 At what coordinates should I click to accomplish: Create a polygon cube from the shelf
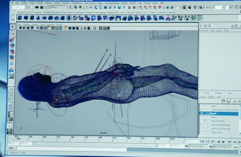(x=26, y=18)
